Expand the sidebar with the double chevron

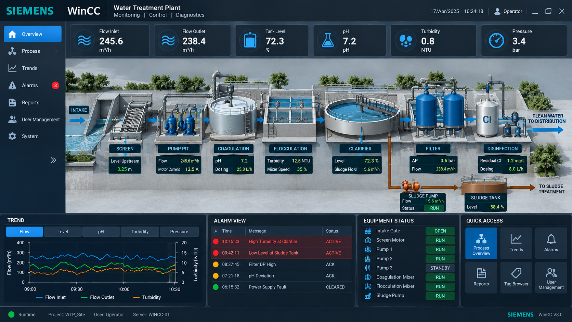click(53, 160)
